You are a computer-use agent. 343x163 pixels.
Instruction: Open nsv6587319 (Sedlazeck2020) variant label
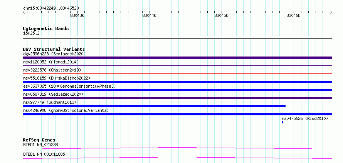click(x=53, y=94)
